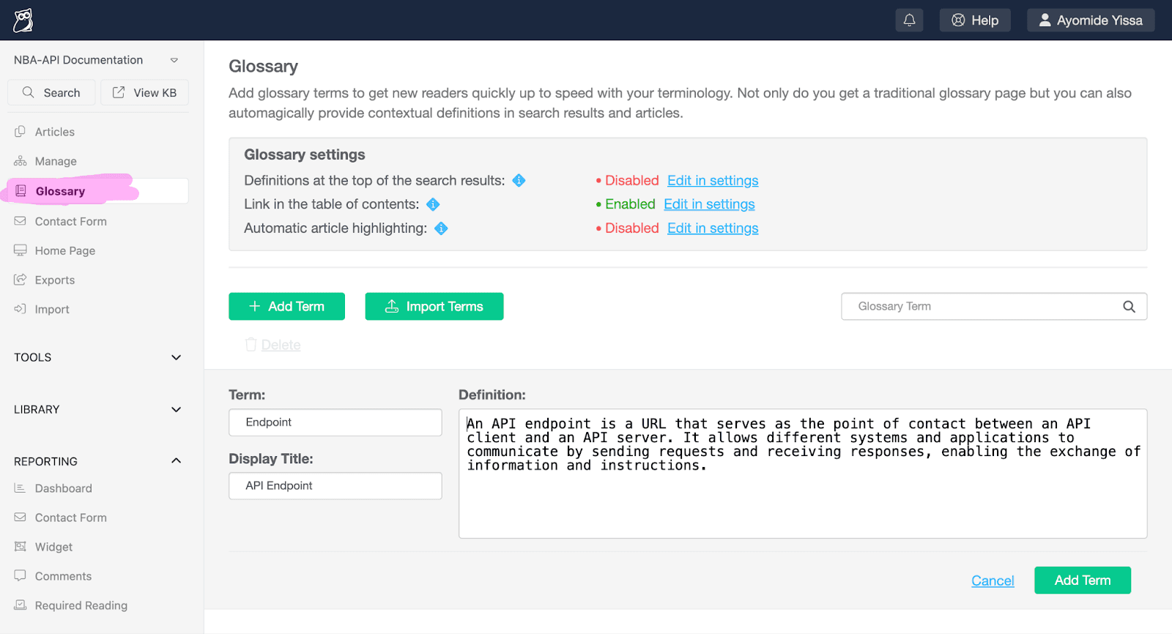Screen dimensions: 1172x634
Task: Click info icon beside automatic article highlighting
Action: 441,228
